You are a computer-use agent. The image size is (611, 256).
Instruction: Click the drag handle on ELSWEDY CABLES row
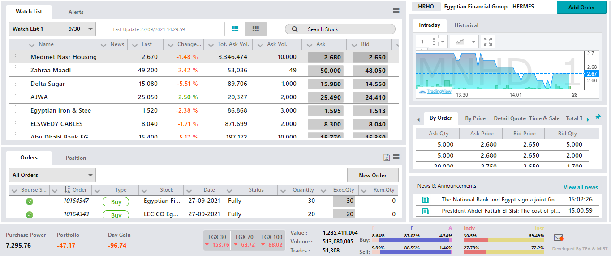14,123
